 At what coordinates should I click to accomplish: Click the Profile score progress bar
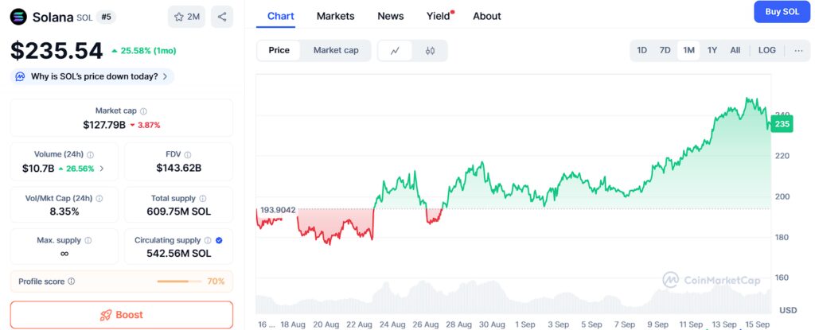181,281
